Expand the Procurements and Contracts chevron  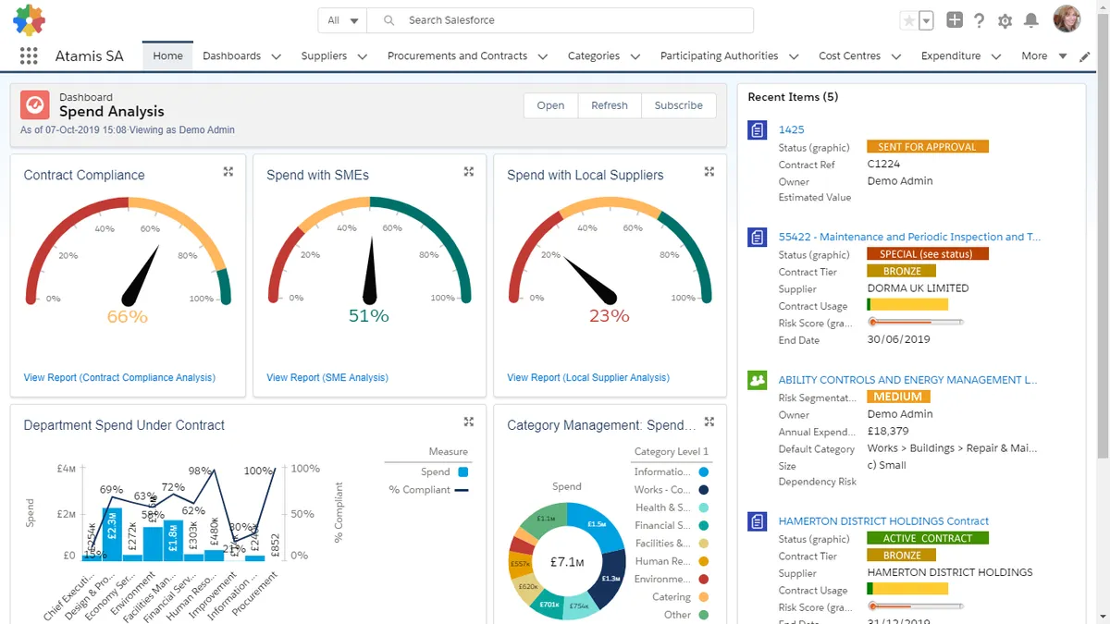(543, 56)
